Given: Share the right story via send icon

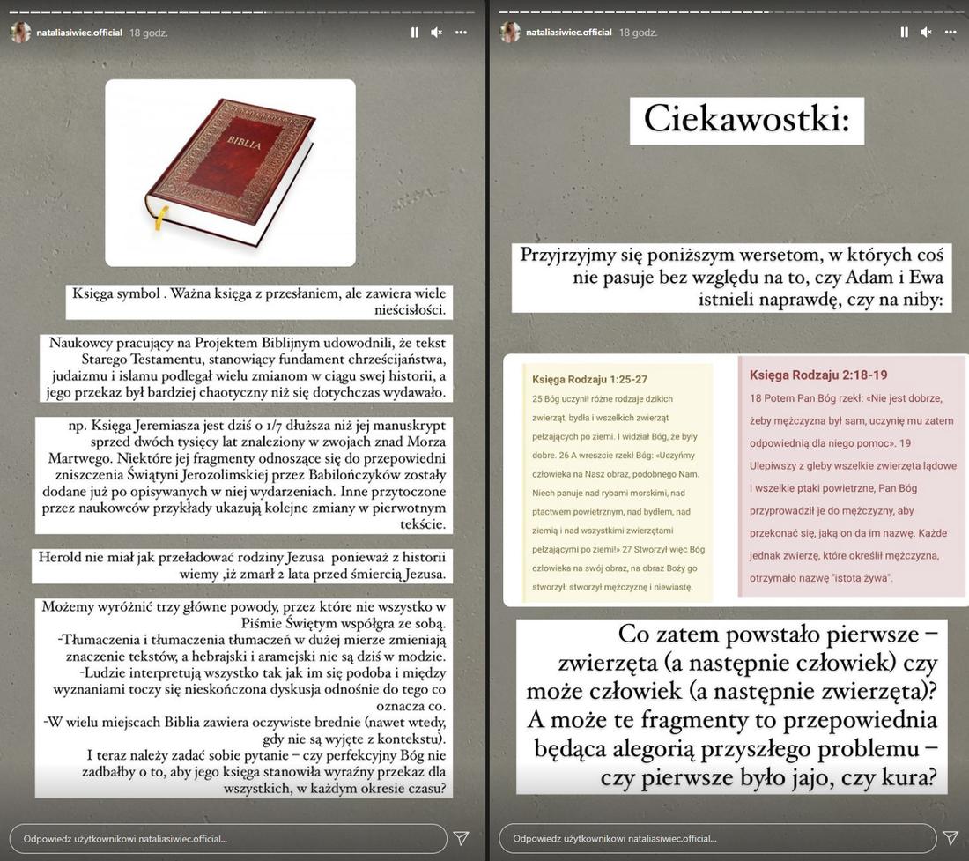Looking at the screenshot, I should tap(951, 838).
